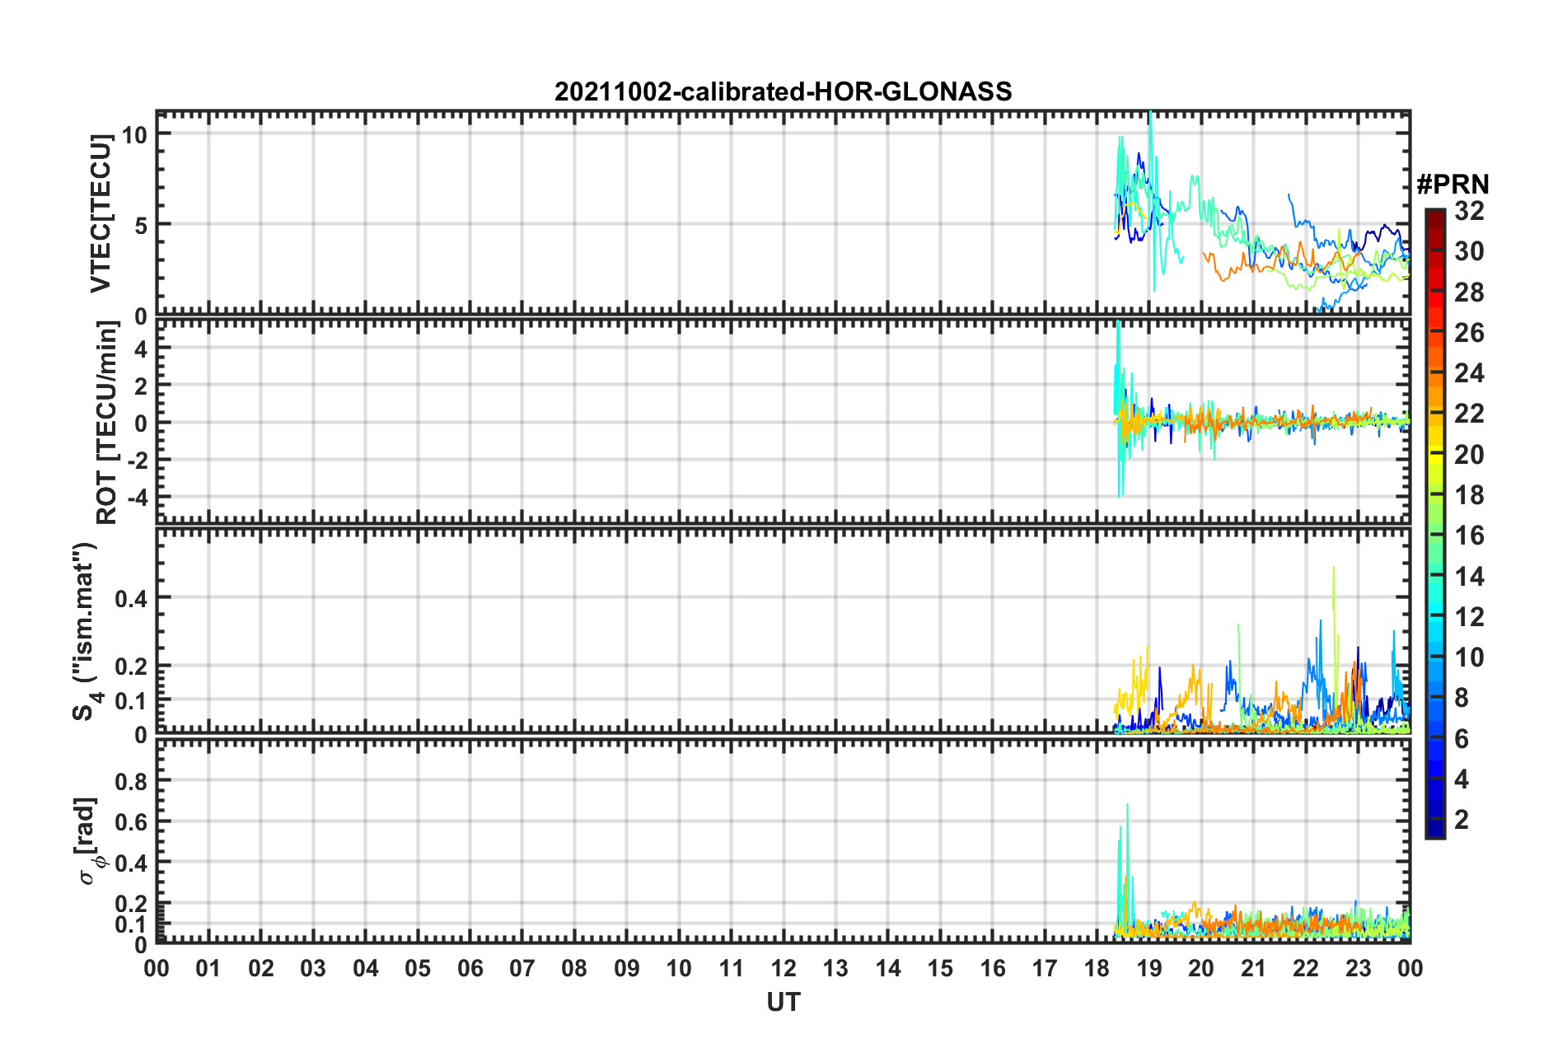1567x1048 pixels.
Task: Click ROT axis tick label 4
Action: [141, 349]
